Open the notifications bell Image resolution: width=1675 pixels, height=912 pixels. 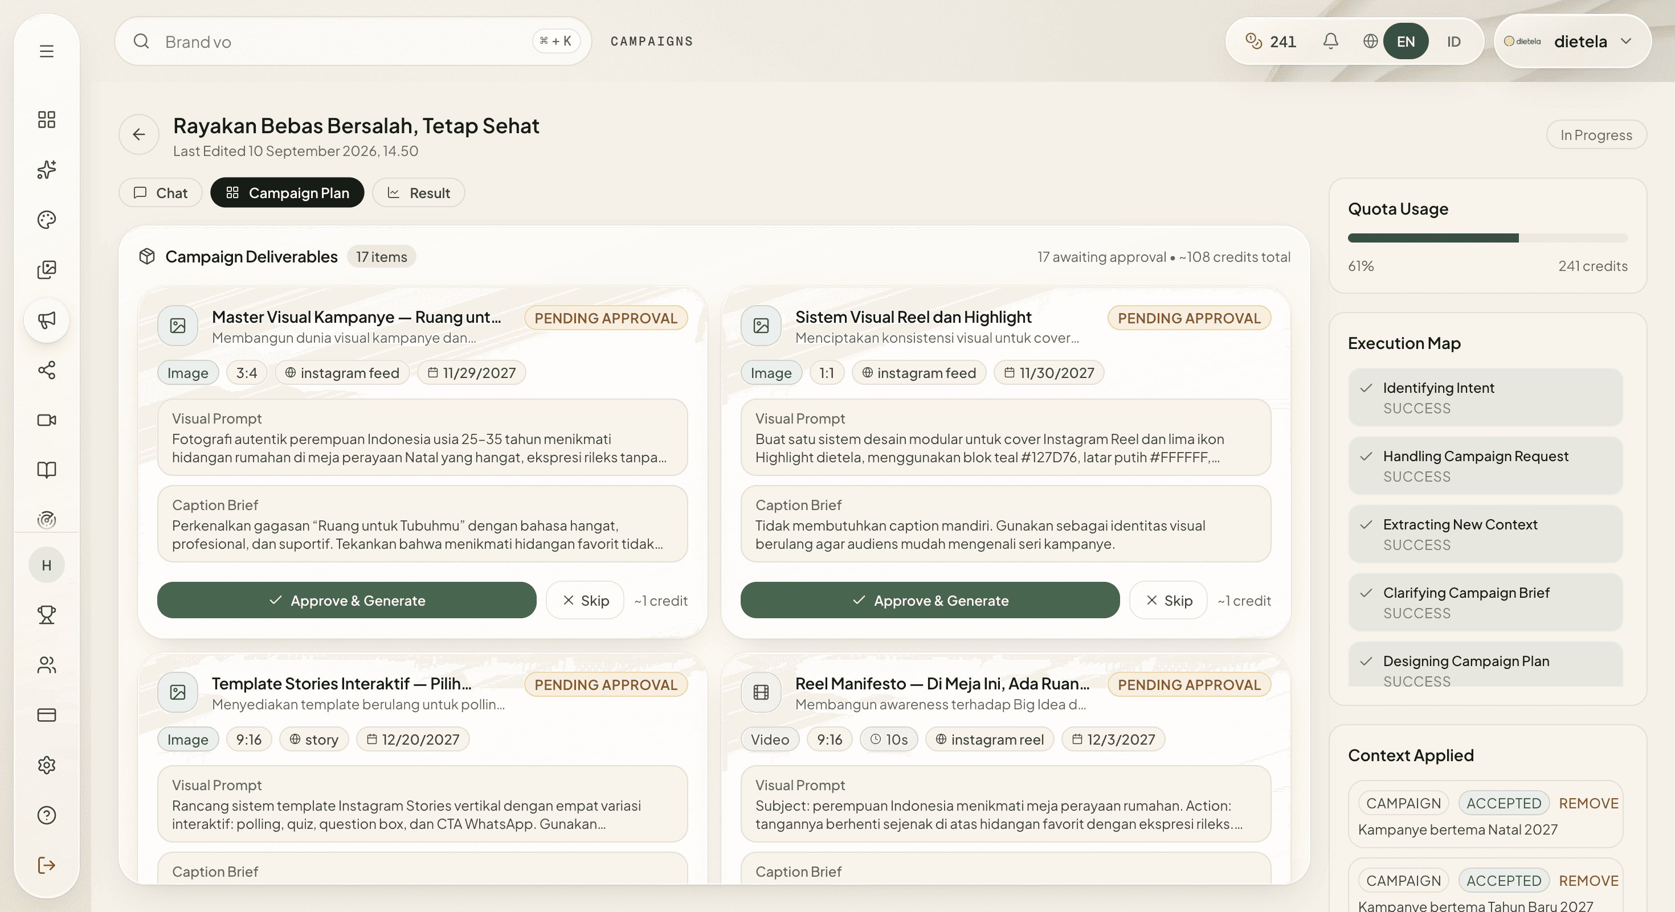pyautogui.click(x=1330, y=41)
